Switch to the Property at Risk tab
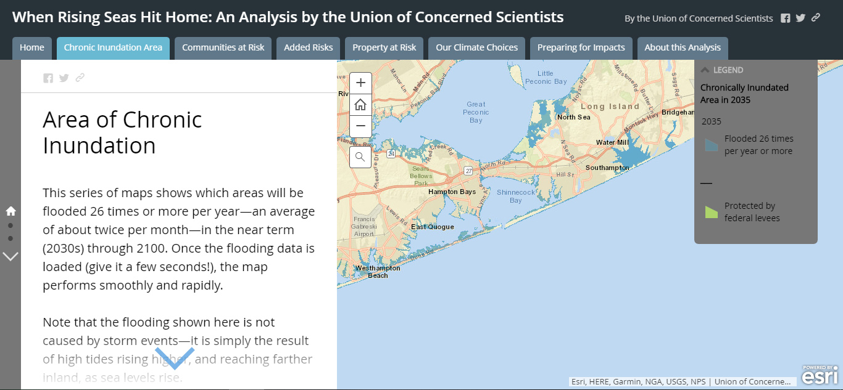The height and width of the screenshot is (390, 843). [x=384, y=47]
